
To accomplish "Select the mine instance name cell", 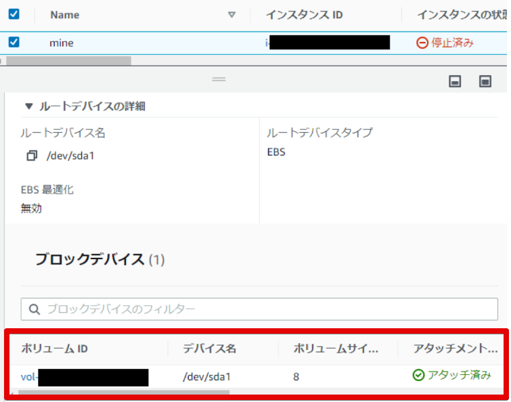I will tap(62, 43).
